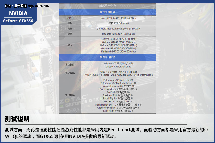Viewport: 215px width, 143px height.
Task: Click the '测试说明' section heading
Action: (x=17, y=119)
